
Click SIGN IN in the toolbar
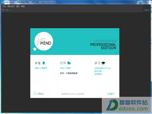147,10
